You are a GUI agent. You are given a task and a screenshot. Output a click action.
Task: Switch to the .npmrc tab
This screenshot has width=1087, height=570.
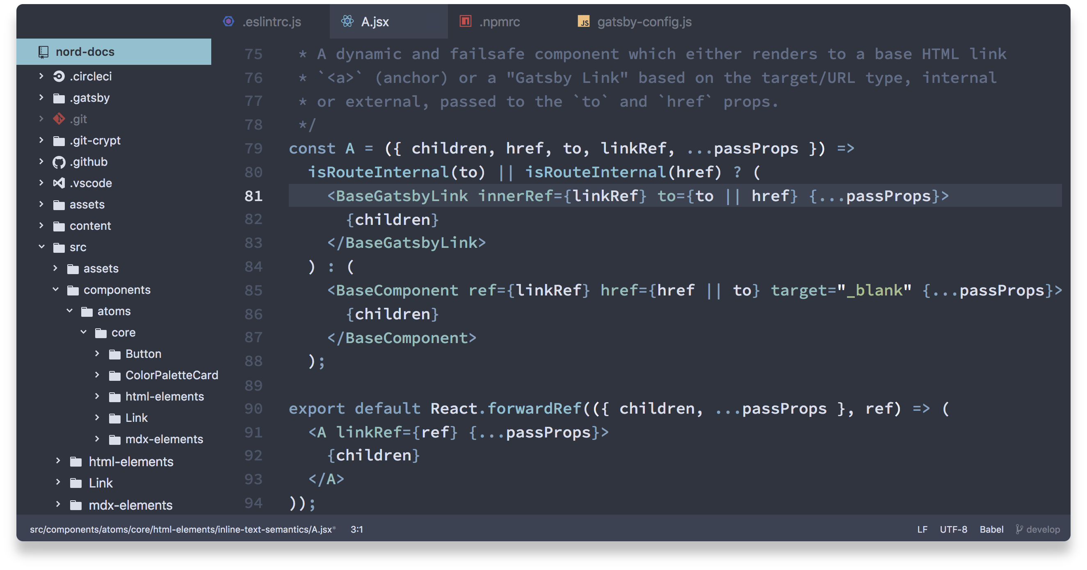point(499,21)
